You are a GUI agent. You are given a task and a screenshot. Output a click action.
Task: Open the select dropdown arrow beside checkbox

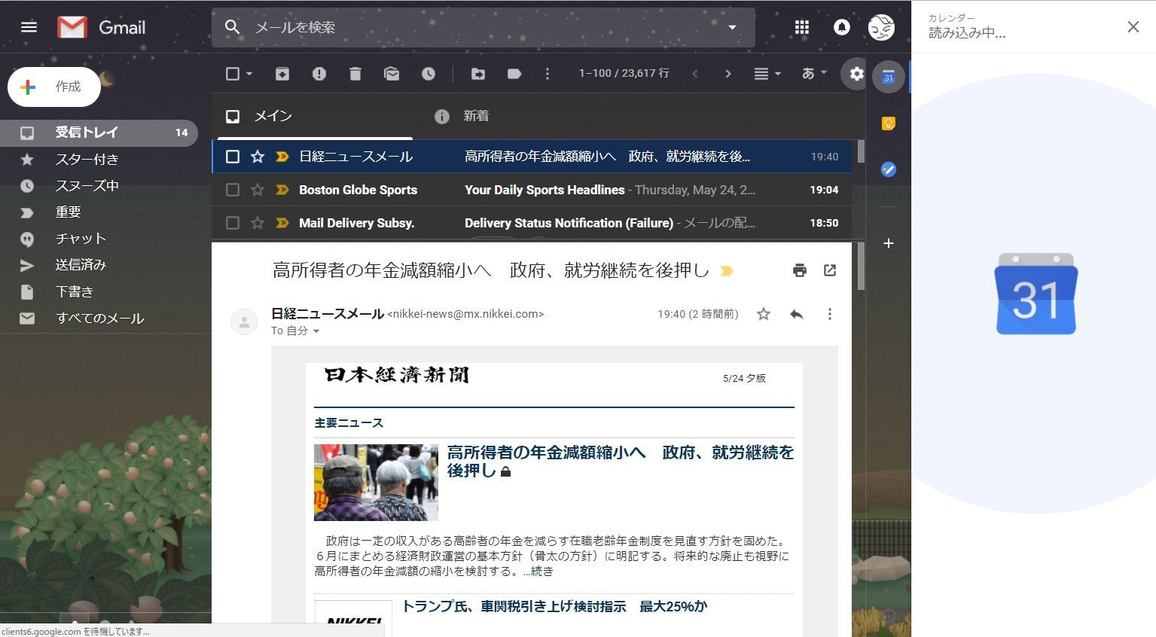pyautogui.click(x=249, y=73)
